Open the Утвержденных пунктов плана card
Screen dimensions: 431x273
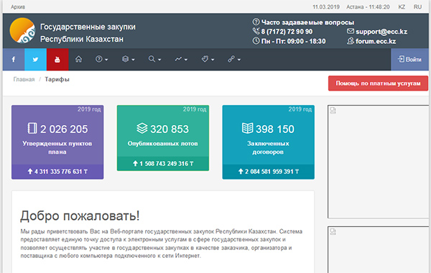(x=57, y=142)
